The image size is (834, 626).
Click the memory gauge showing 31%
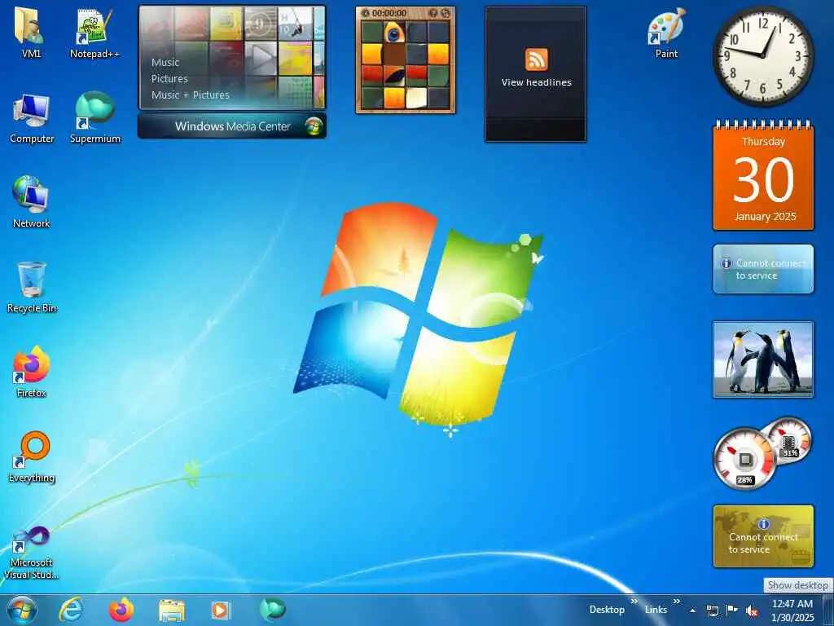[x=789, y=441]
